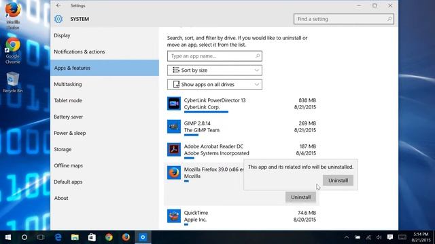Click the Type an app name field
Image resolution: width=435 pixels, height=244 pixels.
(215, 56)
